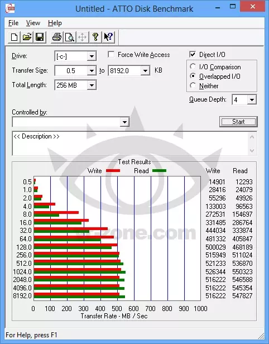Expand the Controlled by dropdown
Screen dimensions: 269x344
pos(124,122)
